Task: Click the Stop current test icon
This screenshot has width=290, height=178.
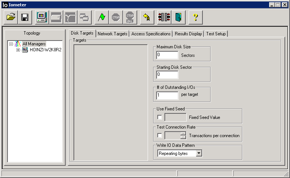Action: coord(116,17)
